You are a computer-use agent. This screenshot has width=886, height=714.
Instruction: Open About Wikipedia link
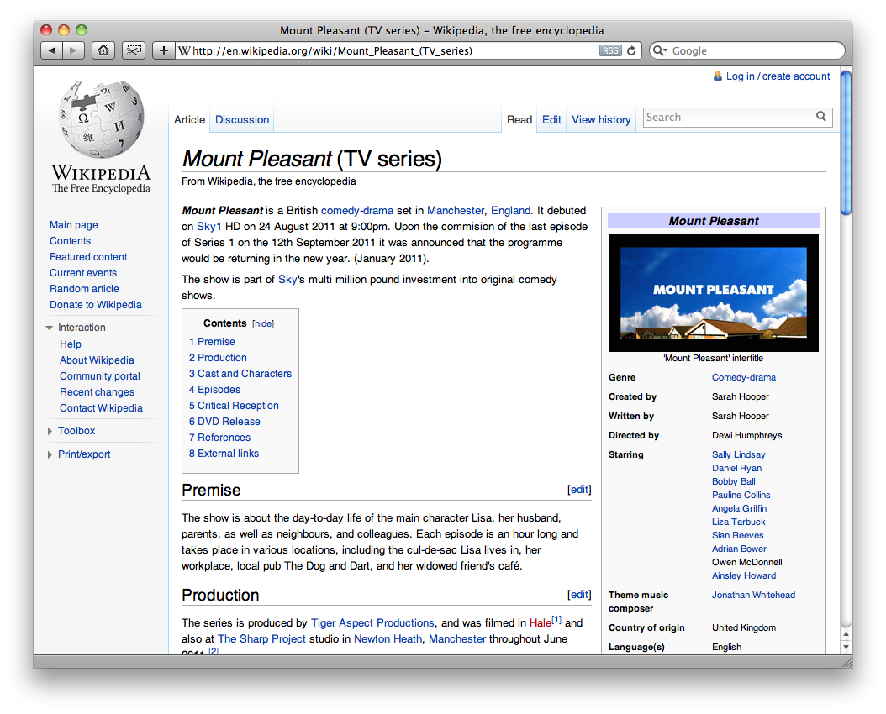click(x=98, y=360)
